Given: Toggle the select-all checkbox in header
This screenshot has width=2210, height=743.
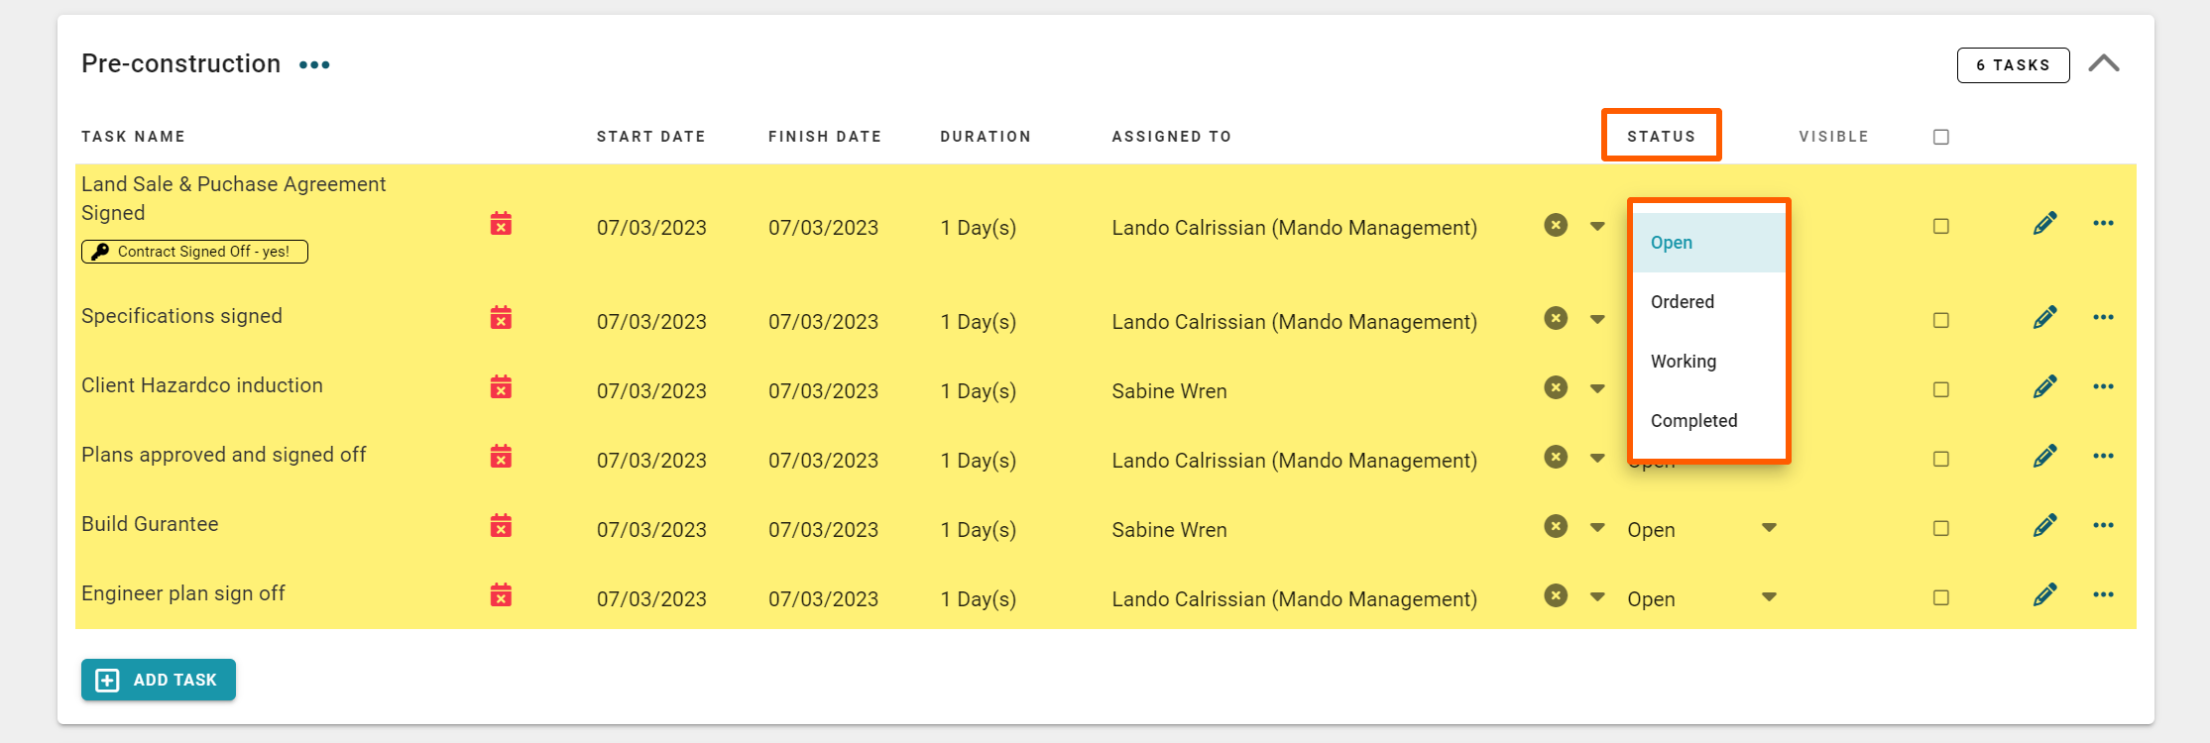Looking at the screenshot, I should 1941,137.
